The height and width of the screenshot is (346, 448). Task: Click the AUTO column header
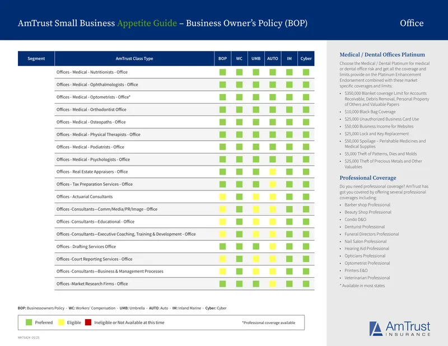[x=273, y=59]
